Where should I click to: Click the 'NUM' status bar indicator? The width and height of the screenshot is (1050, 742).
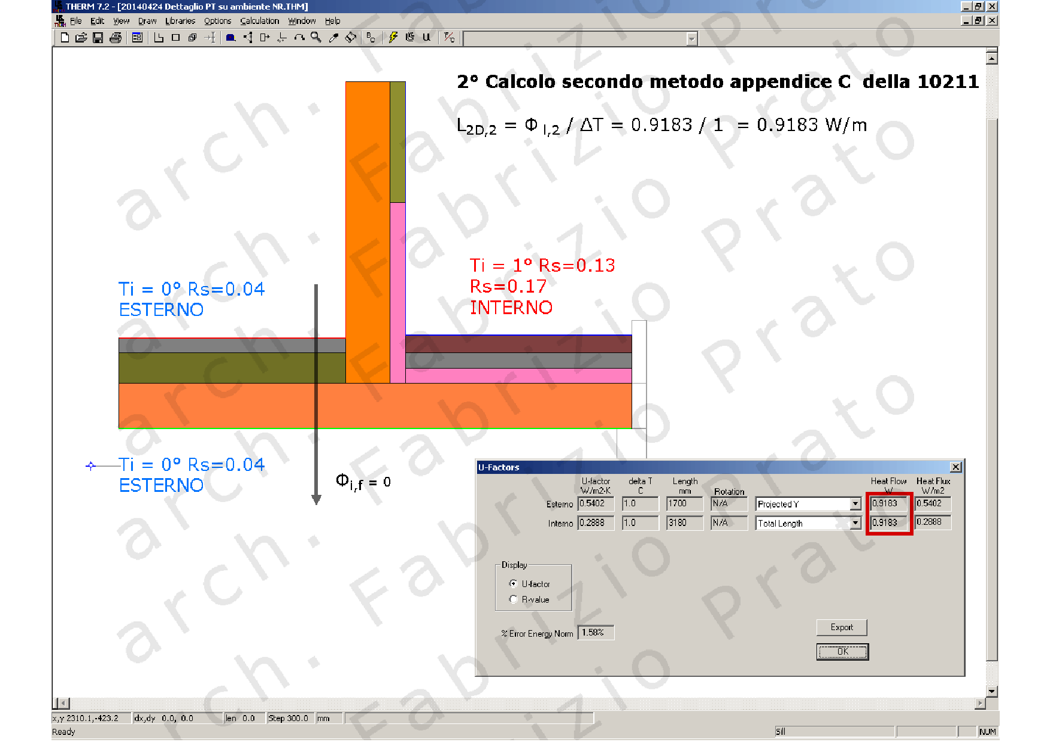[988, 732]
